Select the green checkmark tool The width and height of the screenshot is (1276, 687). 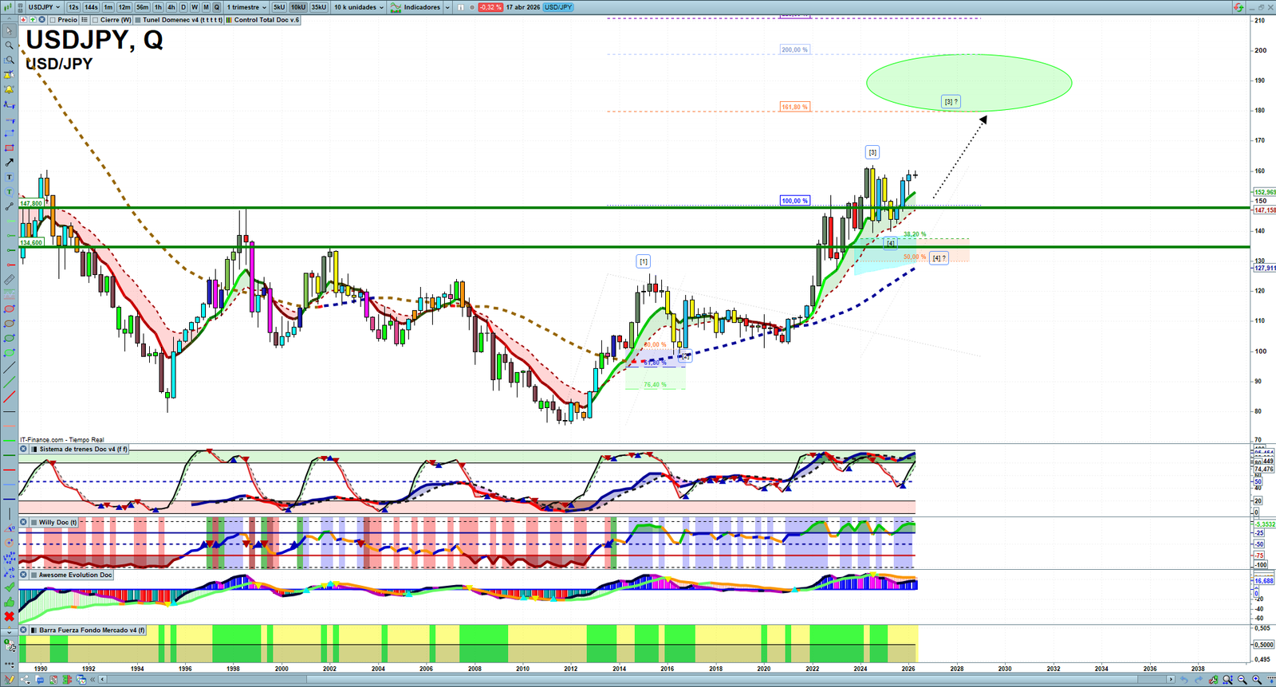[x=10, y=587]
